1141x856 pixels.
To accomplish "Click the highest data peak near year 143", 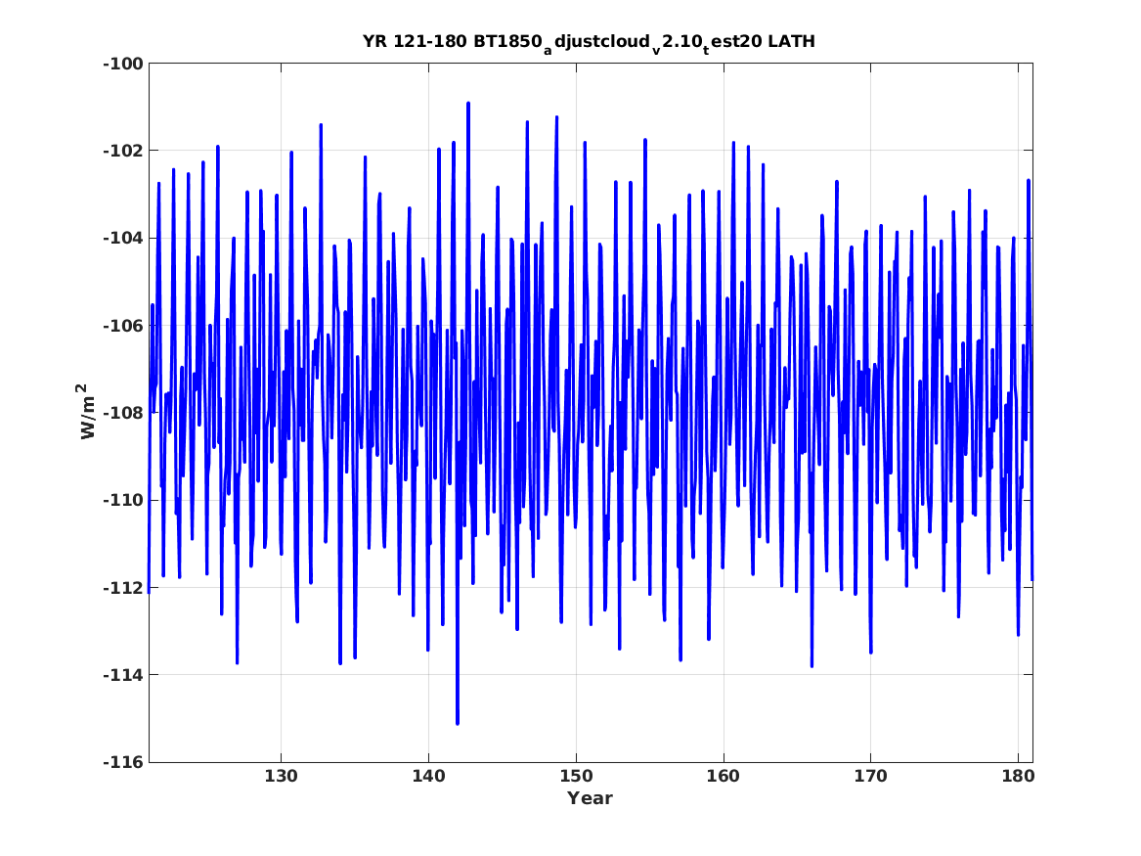I will click(468, 104).
